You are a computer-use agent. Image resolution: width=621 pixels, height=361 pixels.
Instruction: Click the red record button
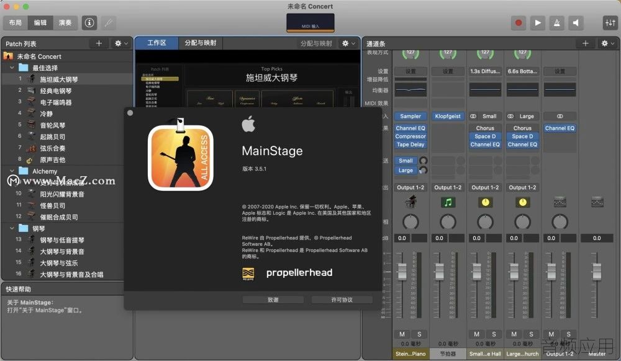pyautogui.click(x=519, y=23)
